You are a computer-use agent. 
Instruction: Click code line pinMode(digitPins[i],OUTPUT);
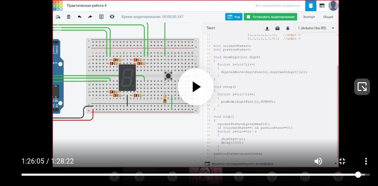coord(248,102)
